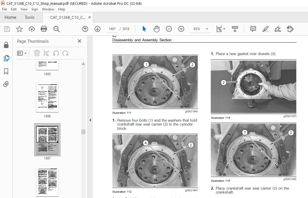Click the 'Illustration 115' caption
The height and width of the screenshot is (198, 308).
click(x=220, y=181)
